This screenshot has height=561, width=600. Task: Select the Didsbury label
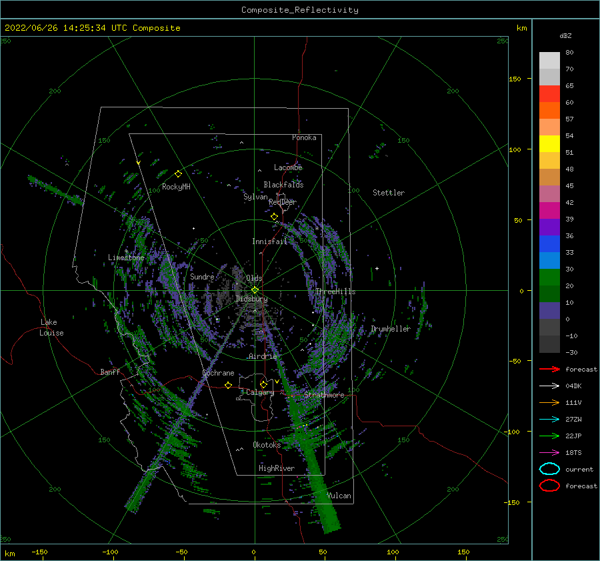251,299
